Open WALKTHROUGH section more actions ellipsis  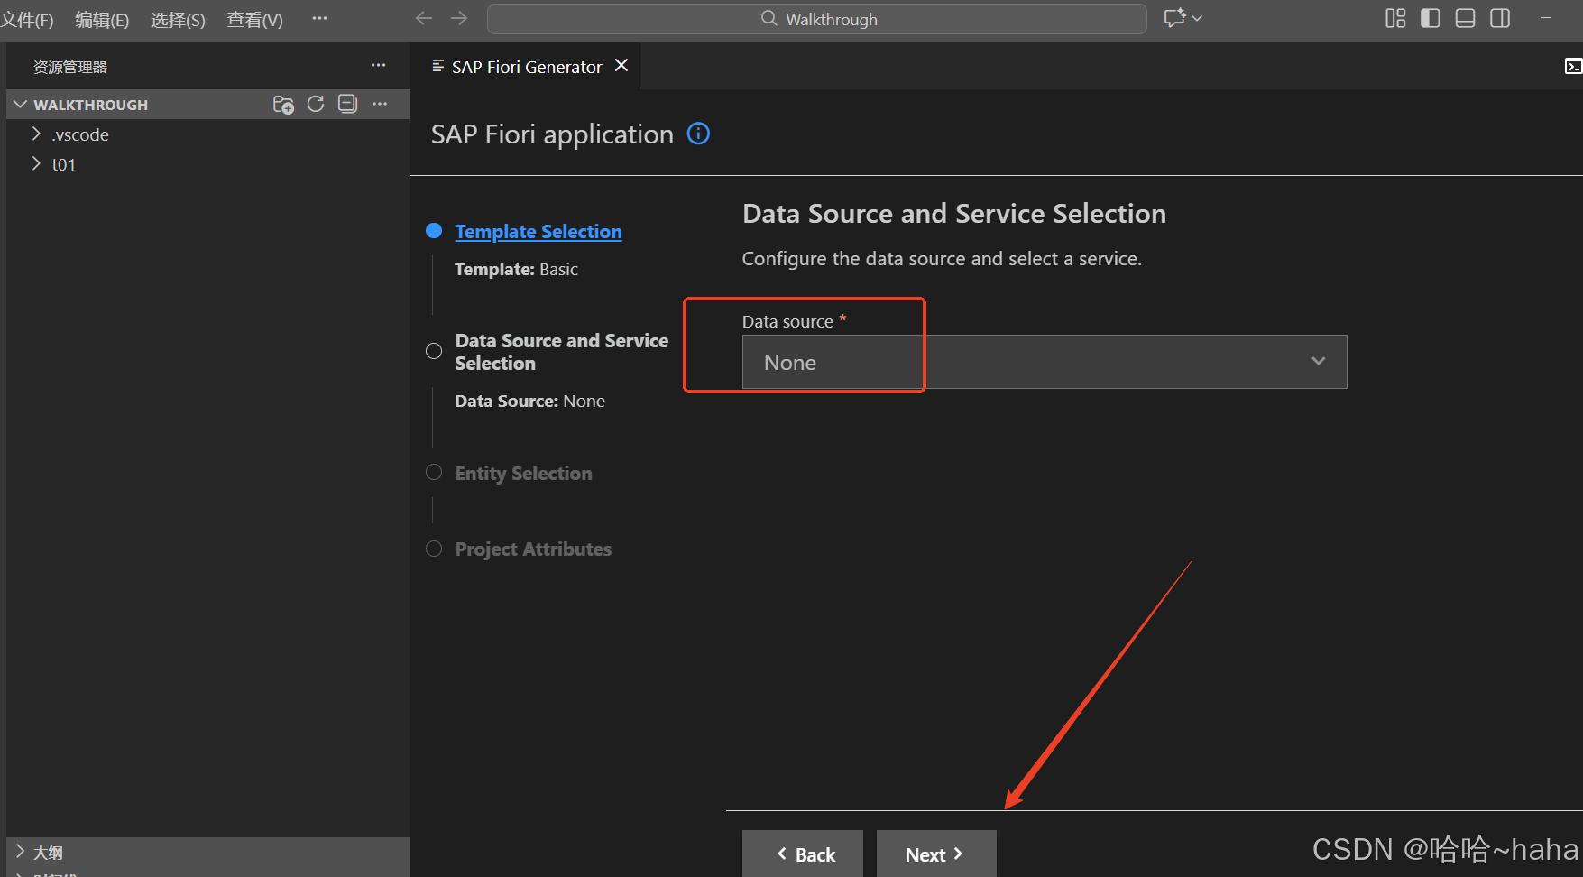(x=380, y=104)
